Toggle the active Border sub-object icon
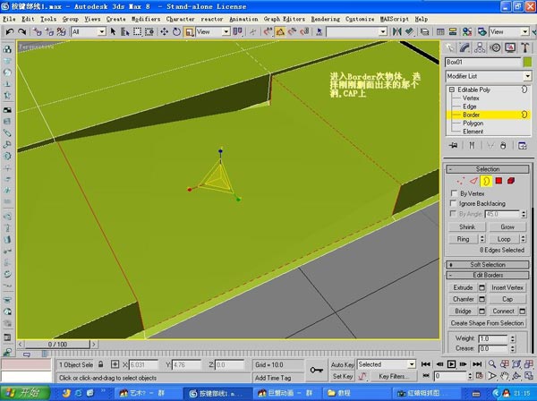The height and width of the screenshot is (401, 537). [486, 181]
